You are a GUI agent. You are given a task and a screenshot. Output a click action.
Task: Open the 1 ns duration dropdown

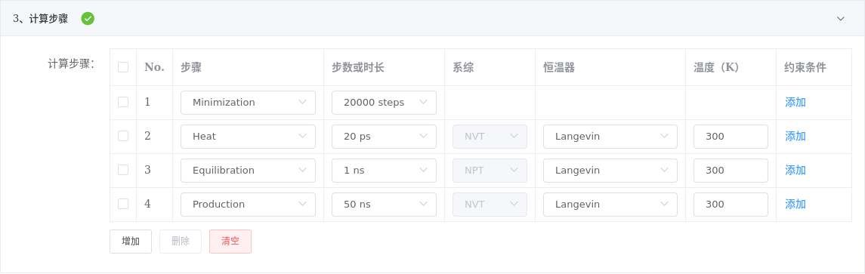(384, 171)
